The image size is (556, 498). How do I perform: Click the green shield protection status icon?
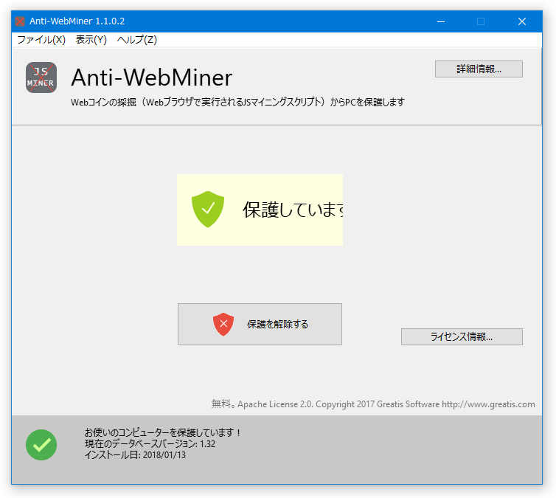coord(208,210)
